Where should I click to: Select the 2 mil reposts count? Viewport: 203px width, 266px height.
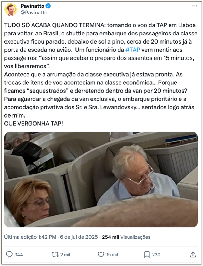coord(65,255)
